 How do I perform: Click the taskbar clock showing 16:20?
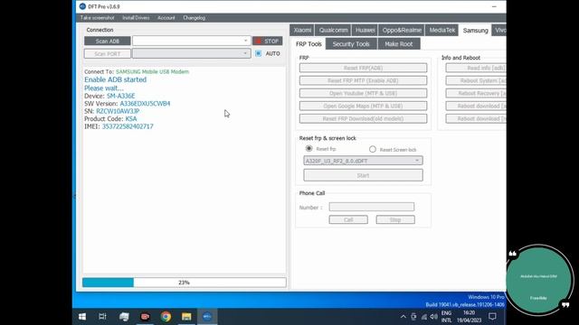469,317
